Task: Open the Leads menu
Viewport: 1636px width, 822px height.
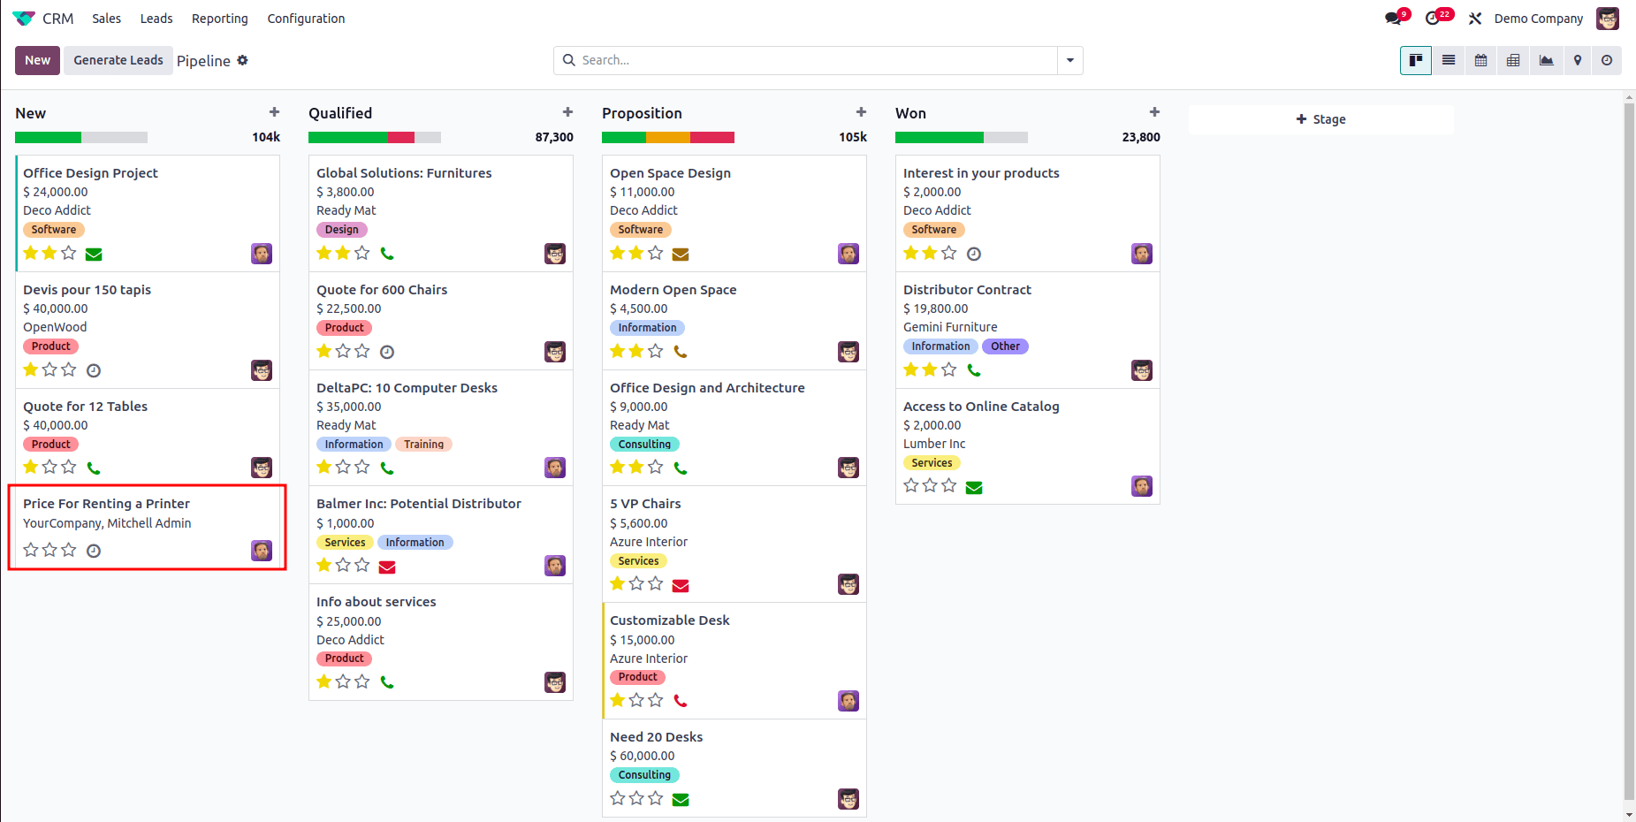Action: click(x=156, y=19)
